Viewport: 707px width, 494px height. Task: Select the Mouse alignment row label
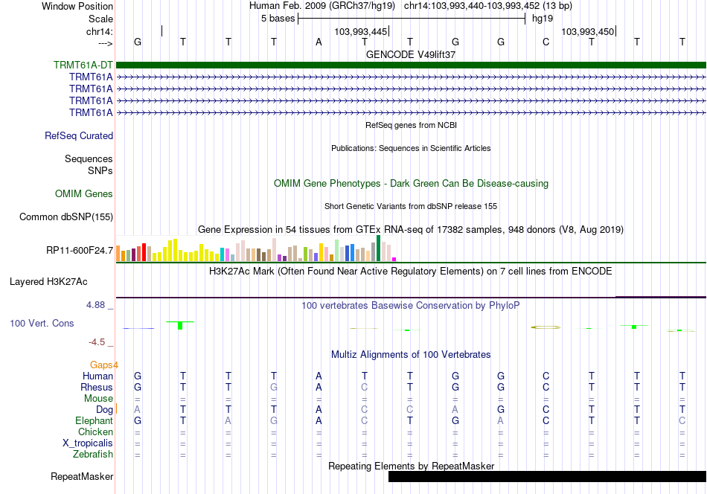(98, 399)
